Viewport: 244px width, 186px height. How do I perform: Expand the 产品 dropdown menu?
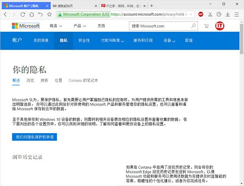pos(80,26)
